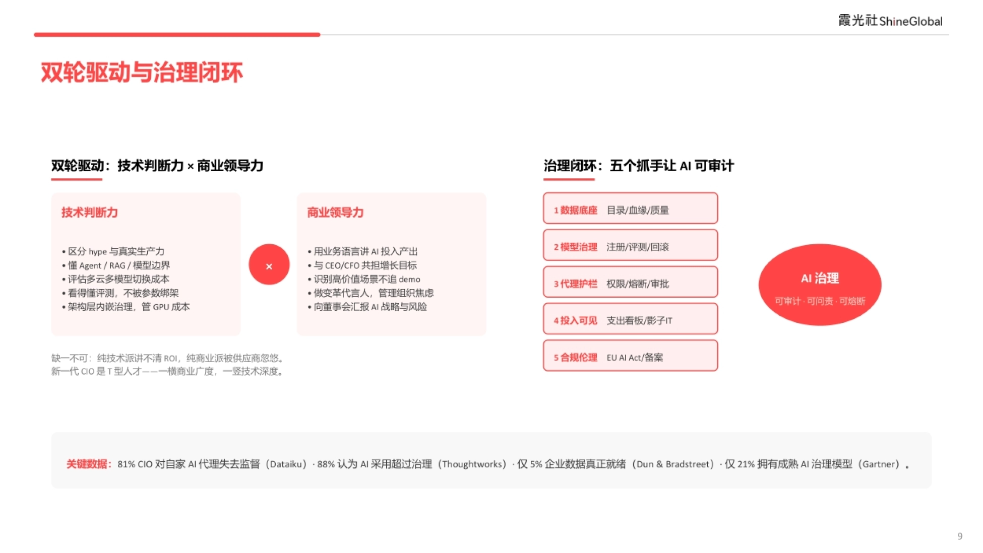Click the red multiplication circle icon

tap(269, 264)
